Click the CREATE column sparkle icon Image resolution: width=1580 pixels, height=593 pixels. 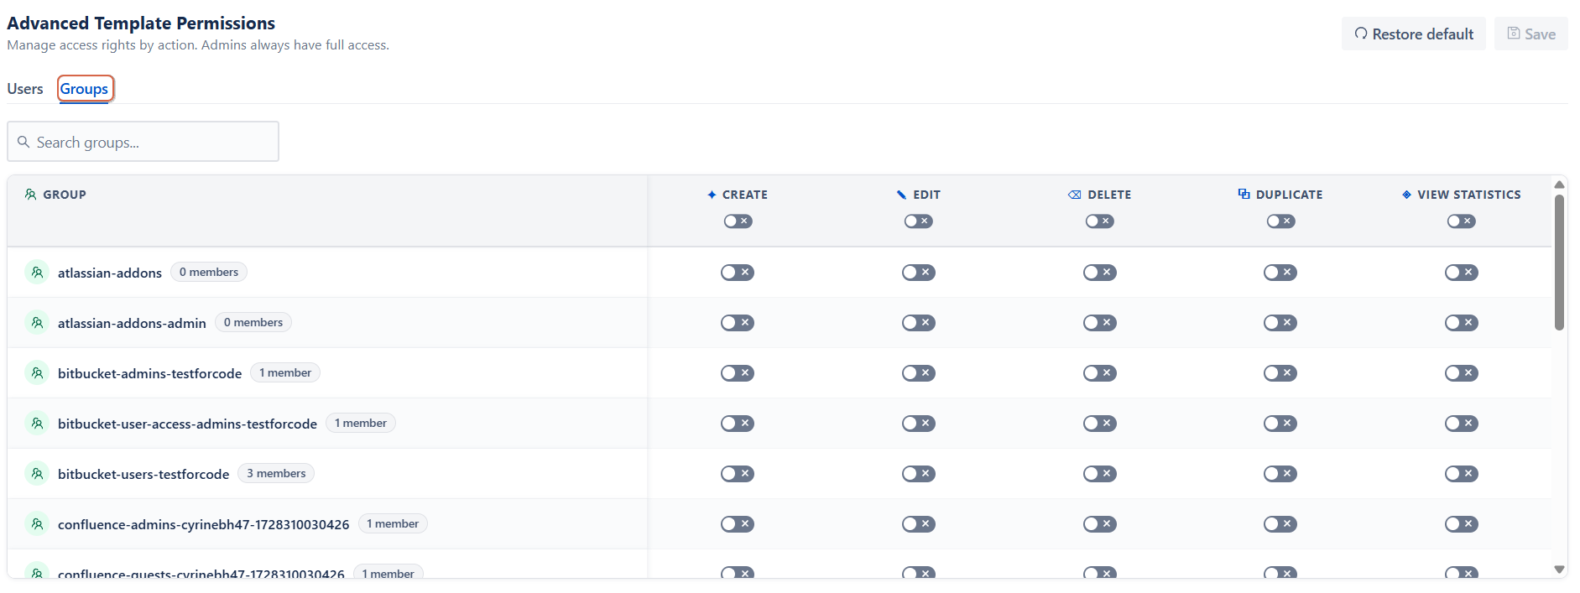point(712,195)
